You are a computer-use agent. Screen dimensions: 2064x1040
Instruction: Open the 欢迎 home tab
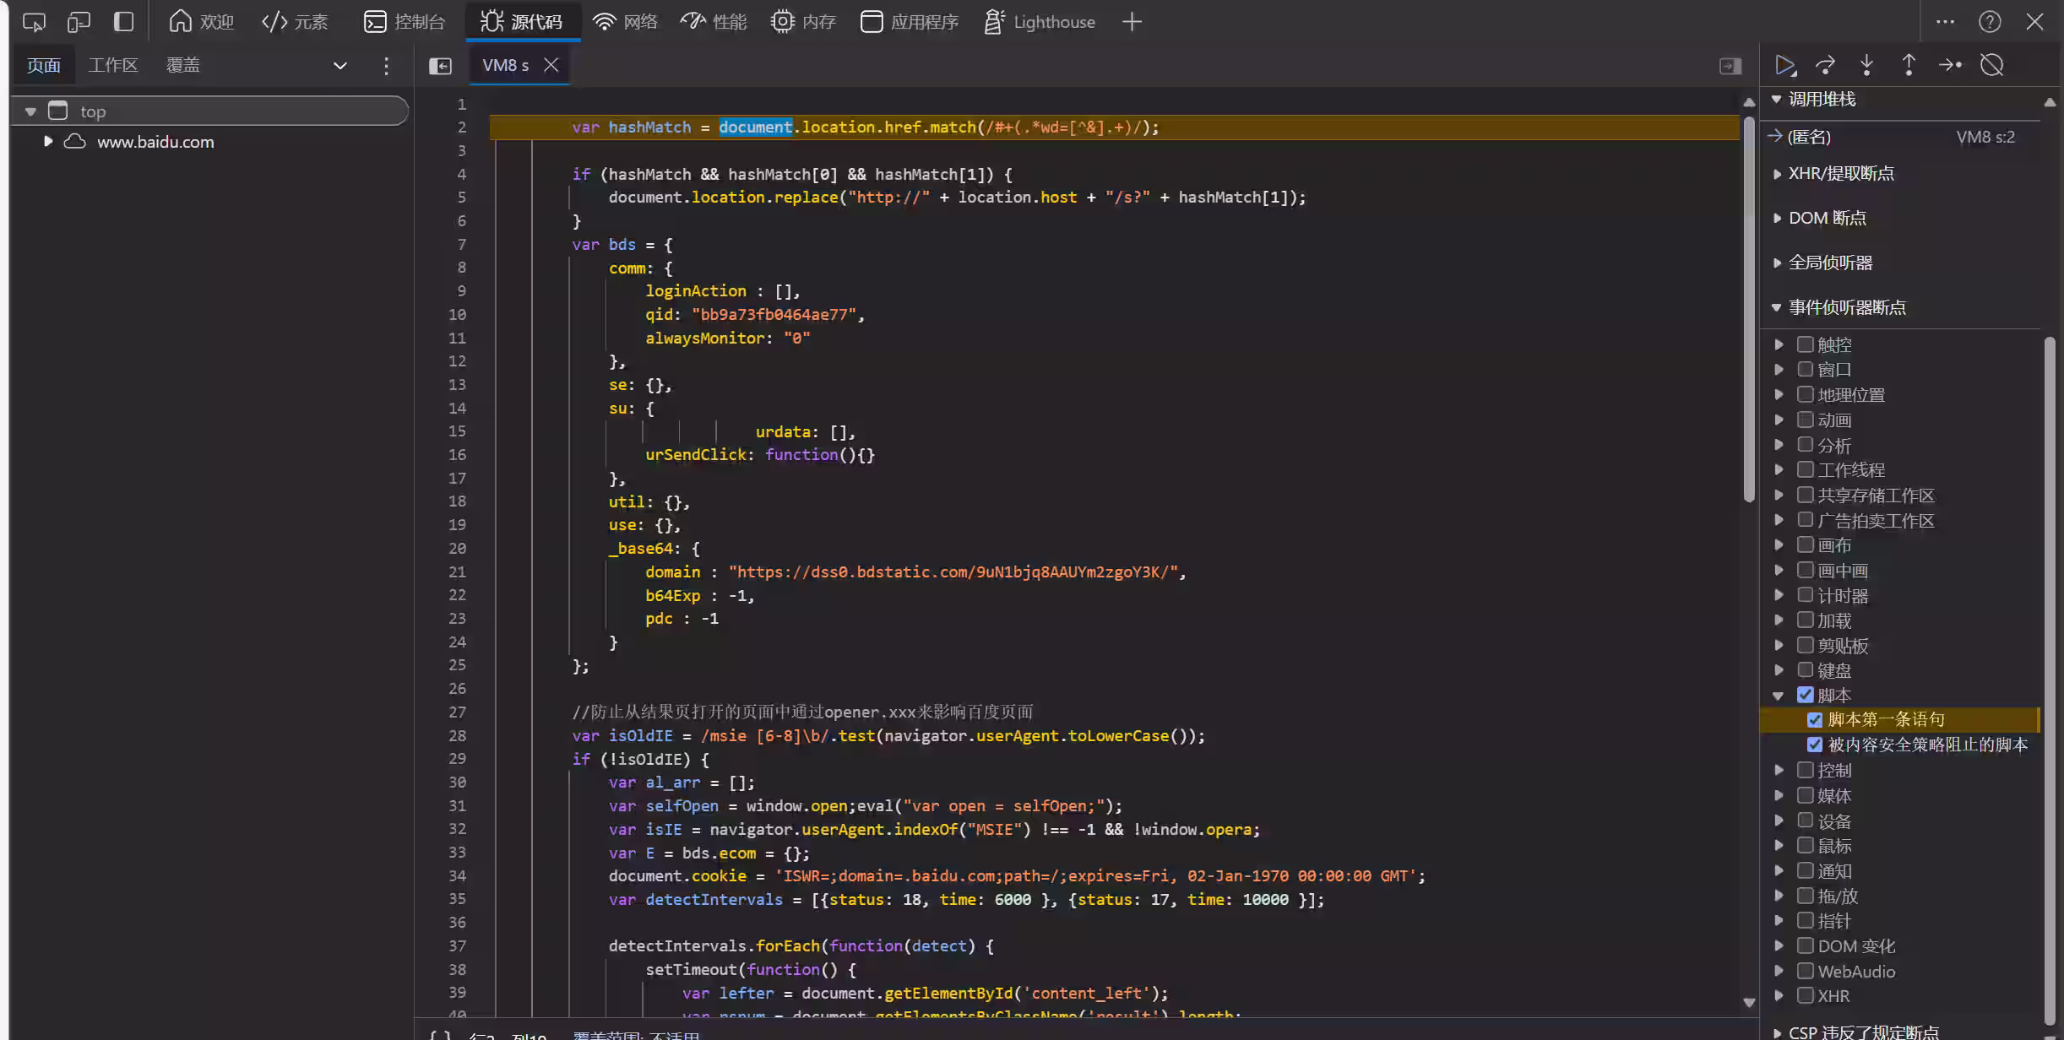coord(201,22)
